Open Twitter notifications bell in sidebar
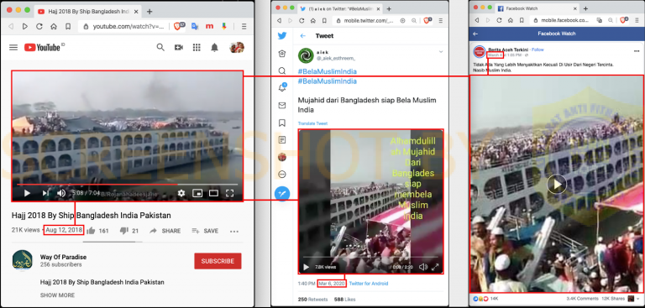The width and height of the screenshot is (645, 308). 282,87
